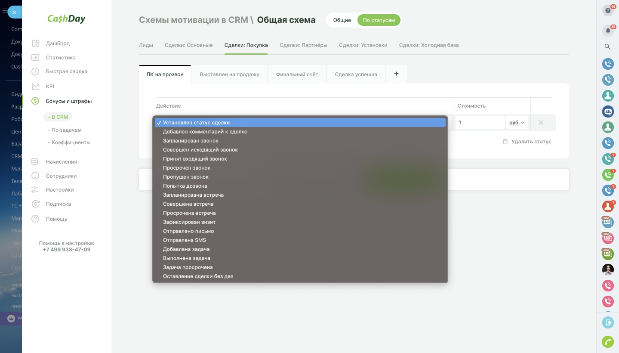Open the Финальный счёт status tab

[x=297, y=74]
